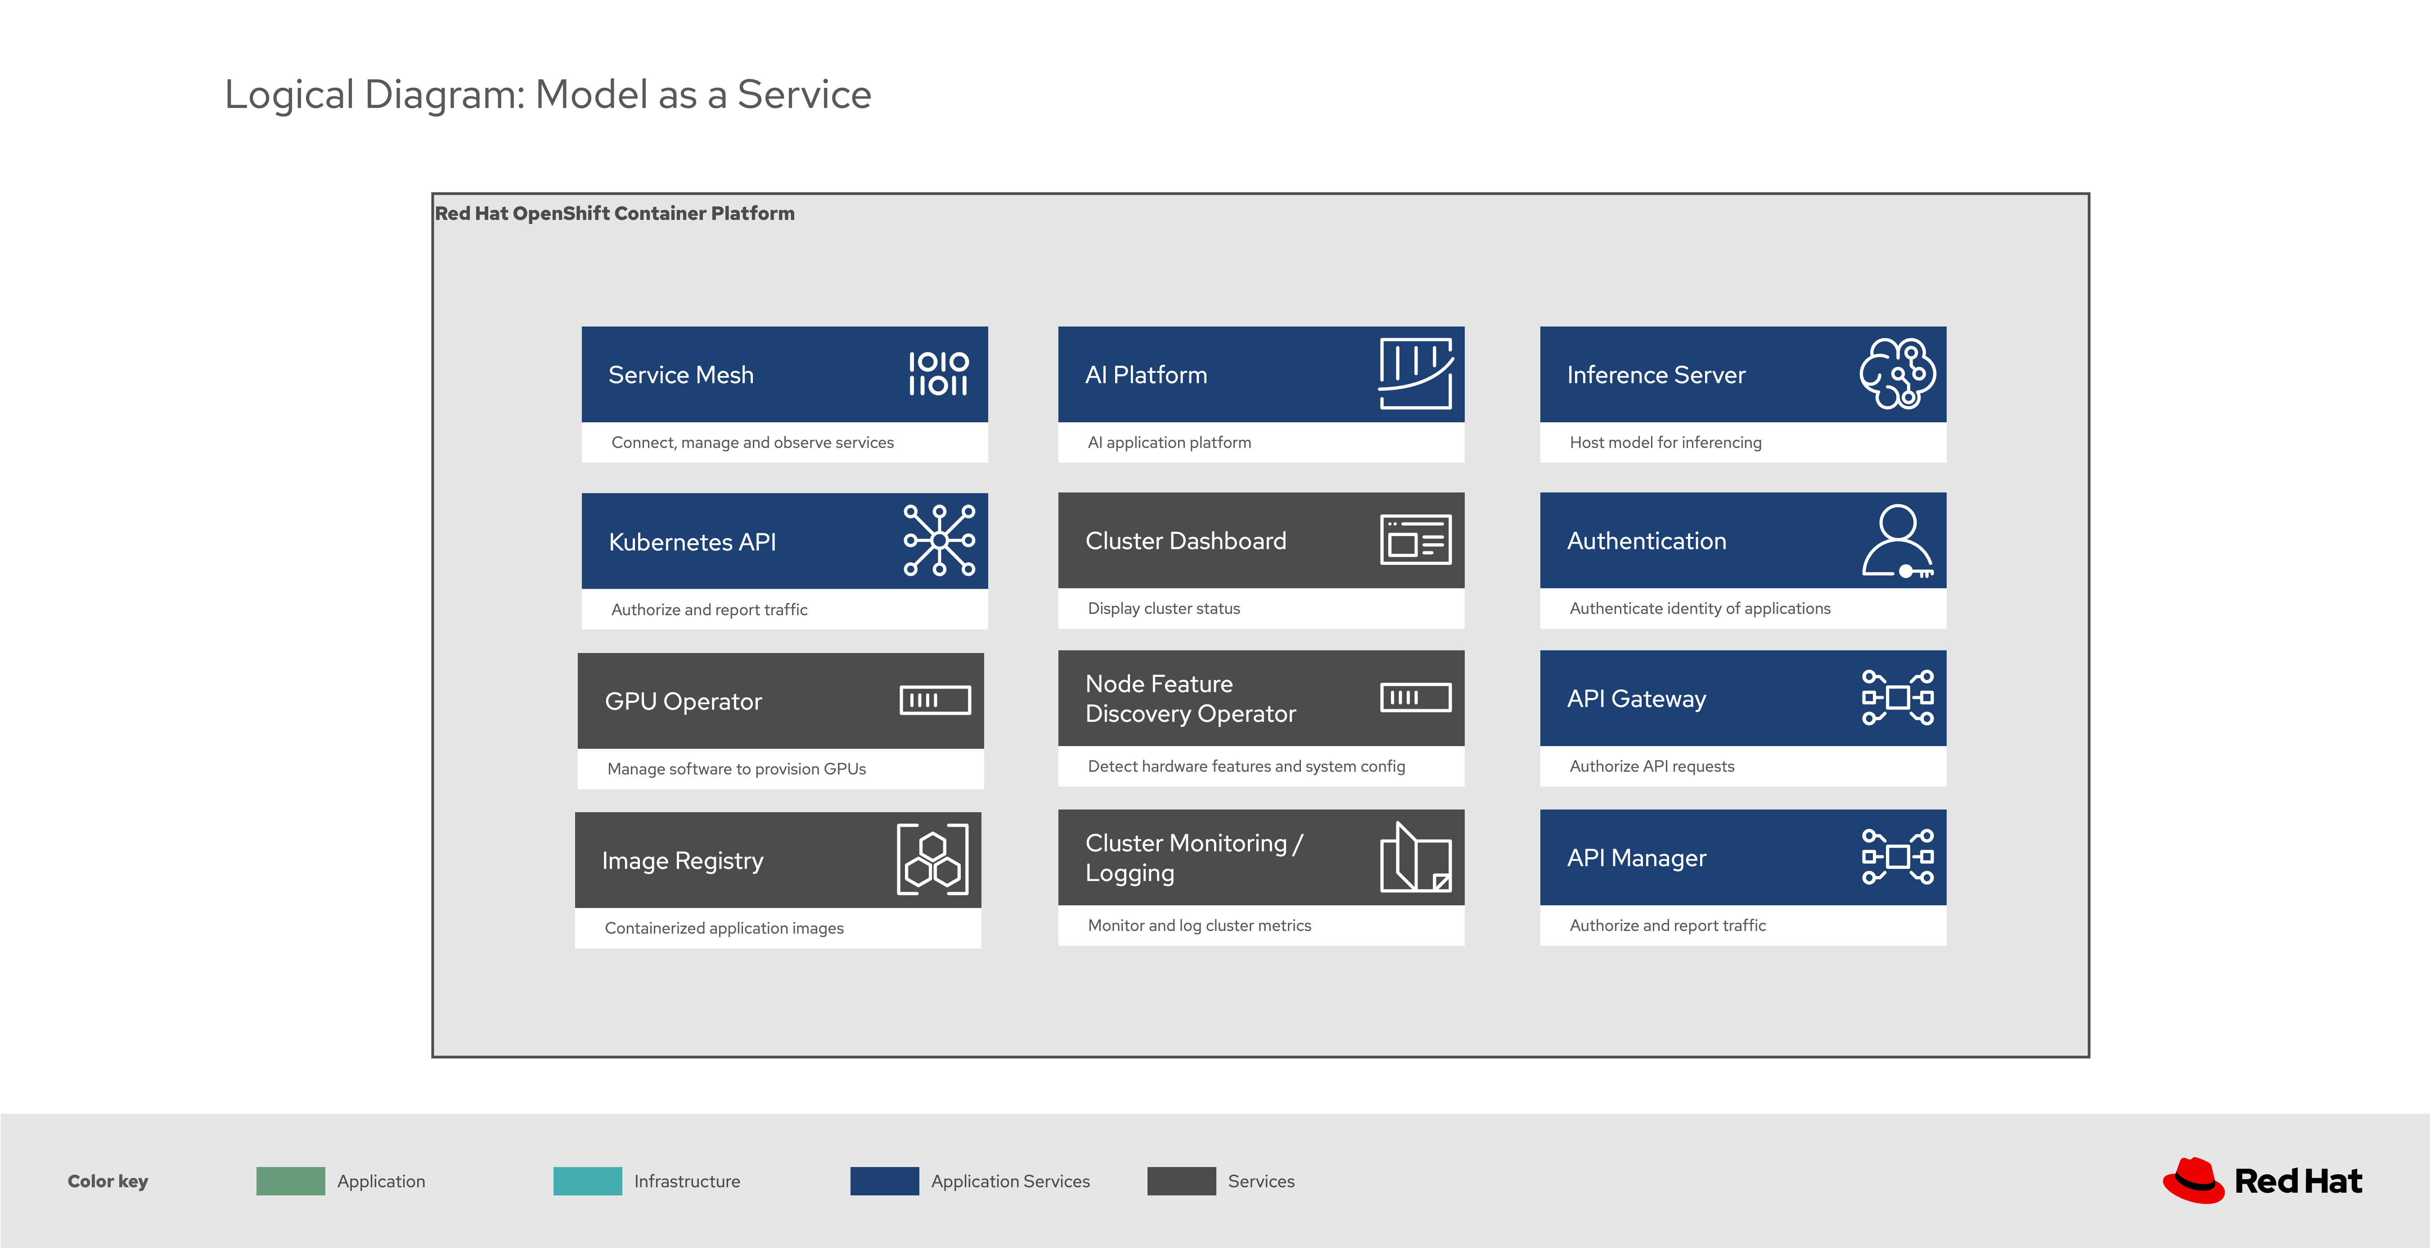Click Kubernetes API 'Authorize and report traffic' text

tap(709, 609)
